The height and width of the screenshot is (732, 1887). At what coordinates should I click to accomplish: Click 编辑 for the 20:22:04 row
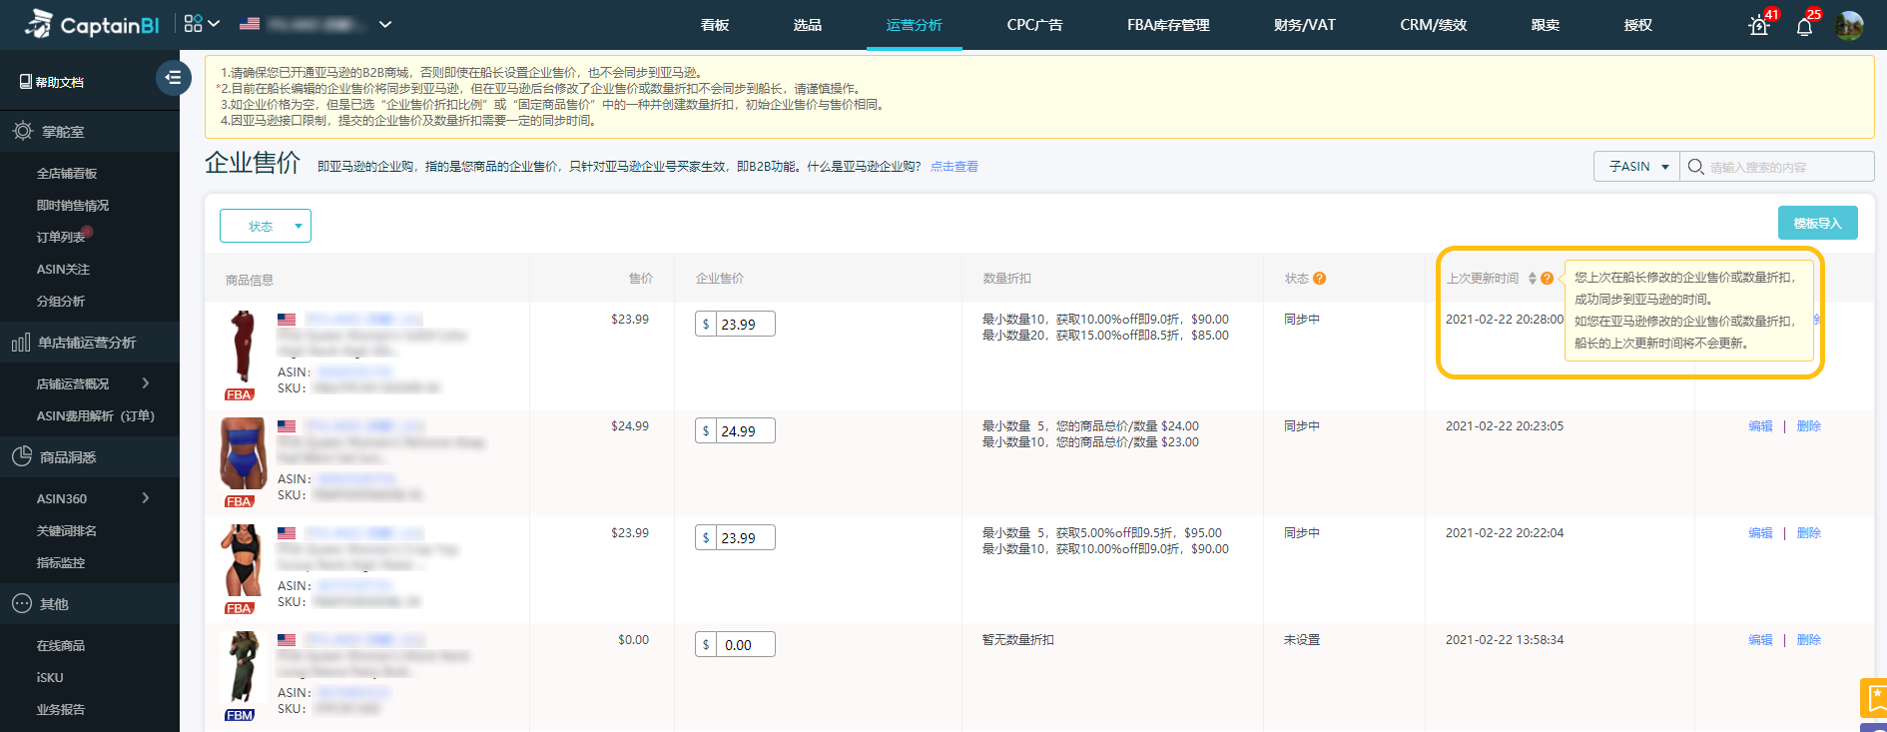point(1760,533)
